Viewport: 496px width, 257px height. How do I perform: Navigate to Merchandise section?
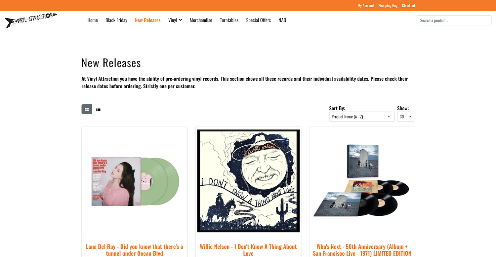[201, 20]
